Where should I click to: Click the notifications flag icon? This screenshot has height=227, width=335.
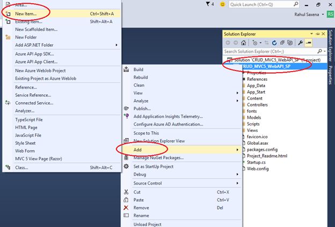pos(208,4)
